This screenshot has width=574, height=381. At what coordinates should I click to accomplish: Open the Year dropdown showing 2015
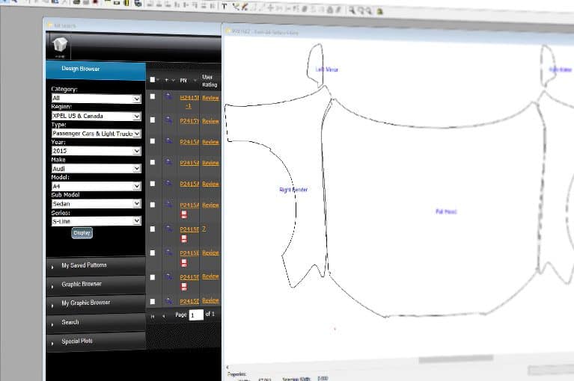(x=96, y=151)
